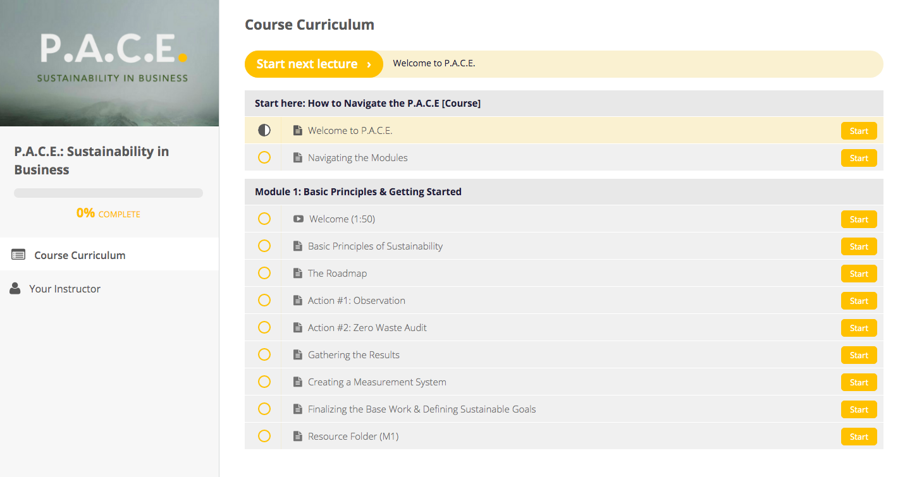
Task: Click the completion circle for Gathering the Results
Action: (x=264, y=354)
